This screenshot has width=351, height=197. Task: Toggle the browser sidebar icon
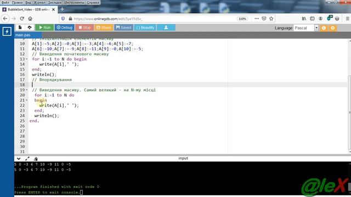(x=312, y=19)
